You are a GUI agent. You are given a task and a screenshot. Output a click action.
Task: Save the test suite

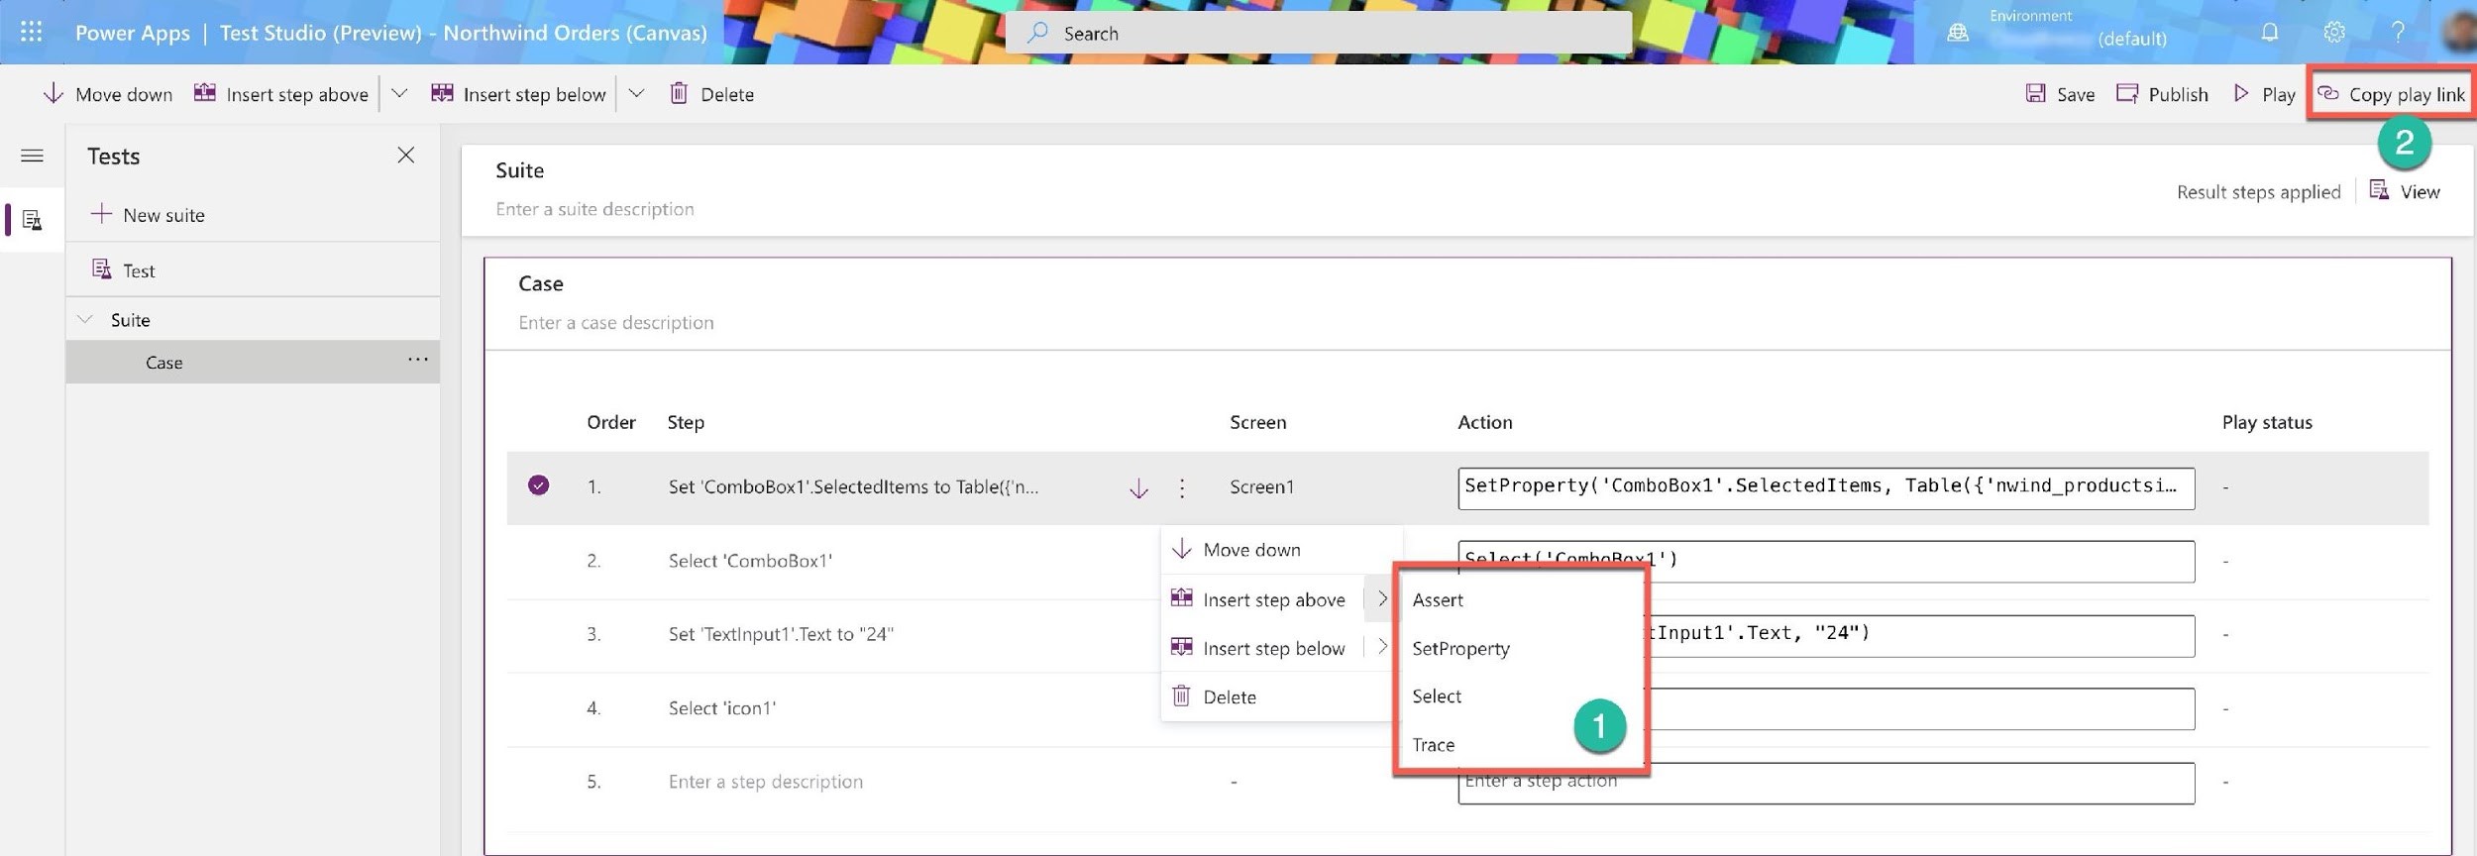[x=2060, y=94]
